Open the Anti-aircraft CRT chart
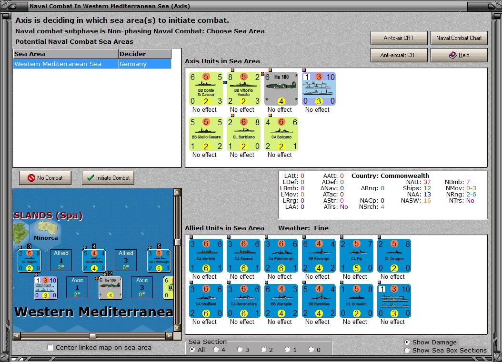The image size is (502, 362). (x=399, y=55)
